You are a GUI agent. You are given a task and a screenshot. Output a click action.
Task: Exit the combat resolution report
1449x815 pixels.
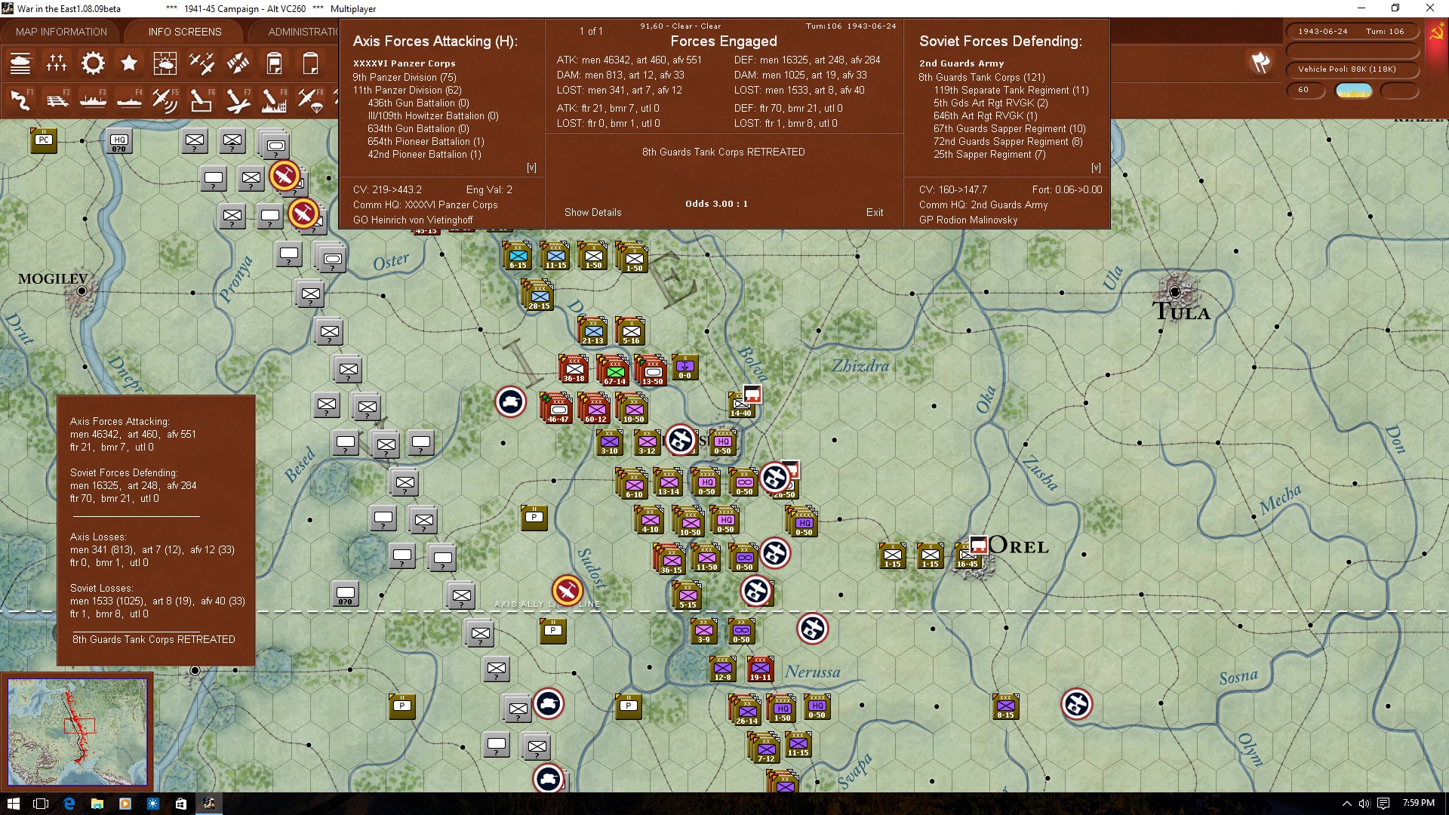pyautogui.click(x=875, y=212)
